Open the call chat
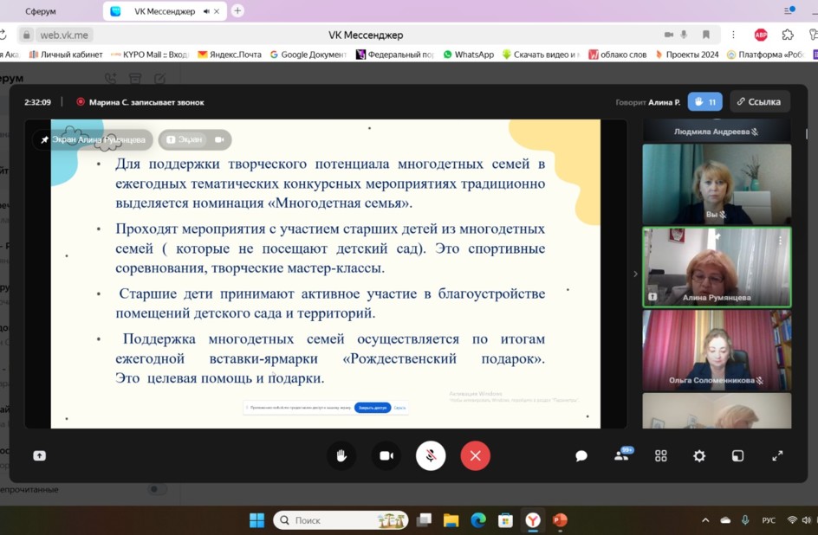The width and height of the screenshot is (818, 535). point(581,456)
